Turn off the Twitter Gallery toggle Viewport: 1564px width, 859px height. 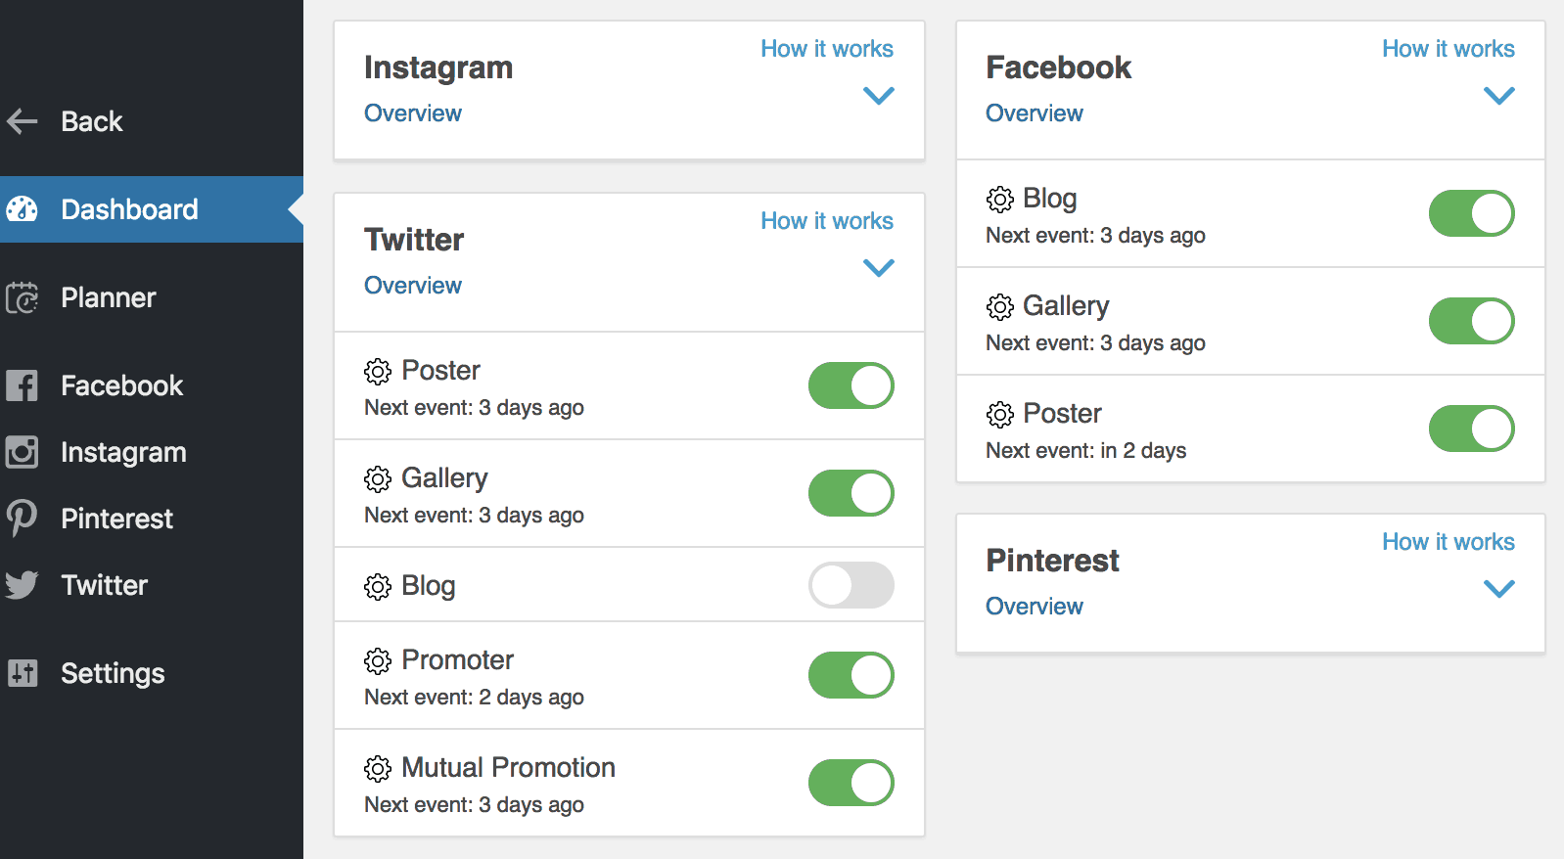click(851, 493)
